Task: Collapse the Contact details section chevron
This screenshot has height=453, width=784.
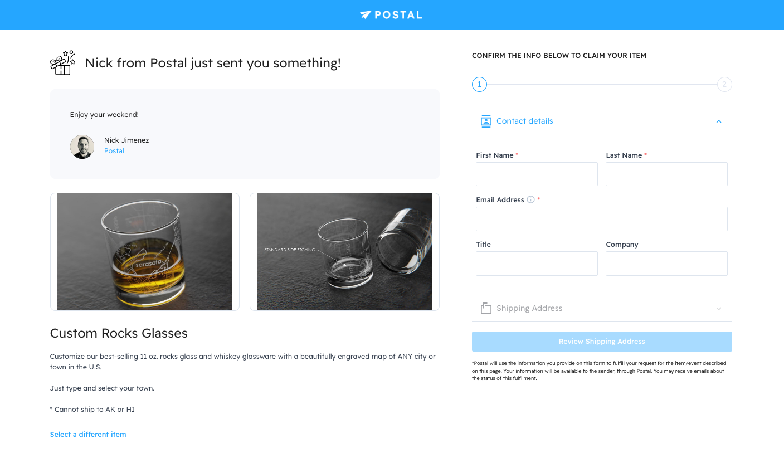Action: (x=719, y=121)
